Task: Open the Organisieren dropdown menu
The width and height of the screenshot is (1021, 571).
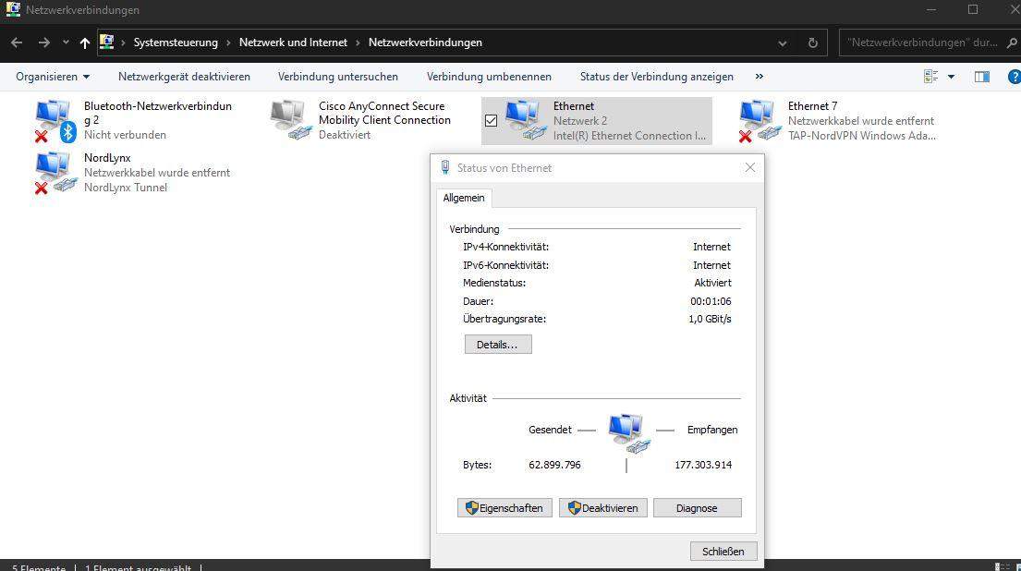Action: (53, 77)
